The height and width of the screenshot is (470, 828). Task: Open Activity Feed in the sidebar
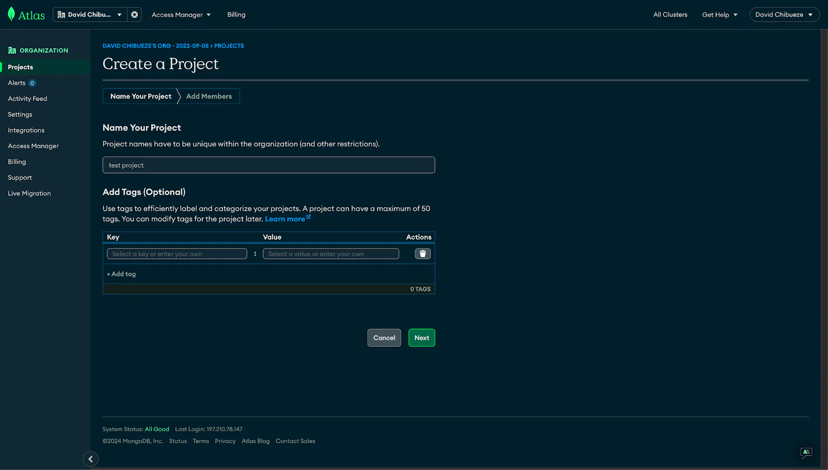[x=27, y=98]
